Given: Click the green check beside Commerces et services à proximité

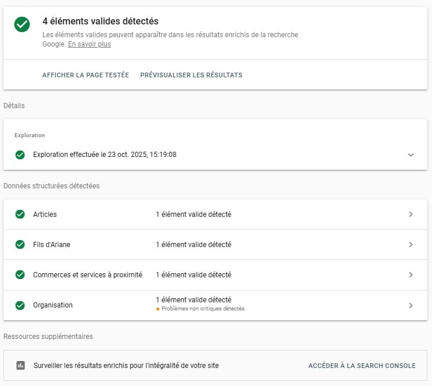Looking at the screenshot, I should 20,274.
